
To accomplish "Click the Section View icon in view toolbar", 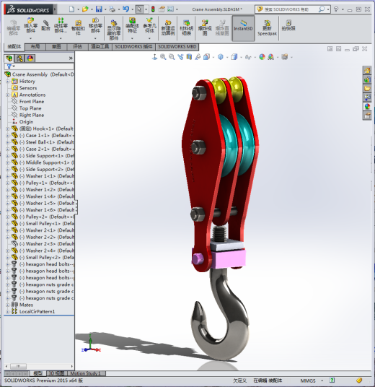I will coord(189,57).
